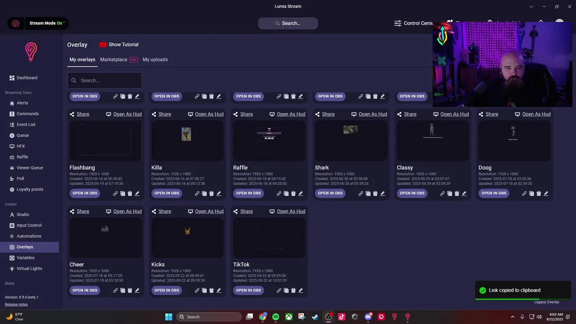Image resolution: width=576 pixels, height=324 pixels.
Task: Show hidden system tray icons
Action: point(512,317)
